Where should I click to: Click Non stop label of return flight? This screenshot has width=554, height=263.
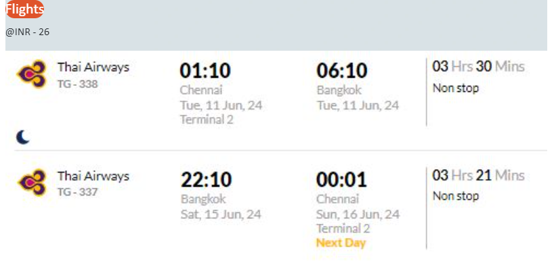[x=456, y=196]
